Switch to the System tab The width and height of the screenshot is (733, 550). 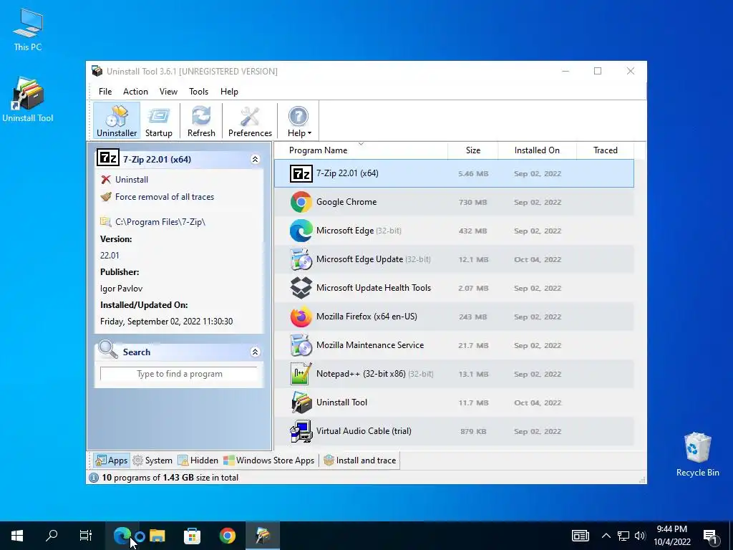[152, 460]
